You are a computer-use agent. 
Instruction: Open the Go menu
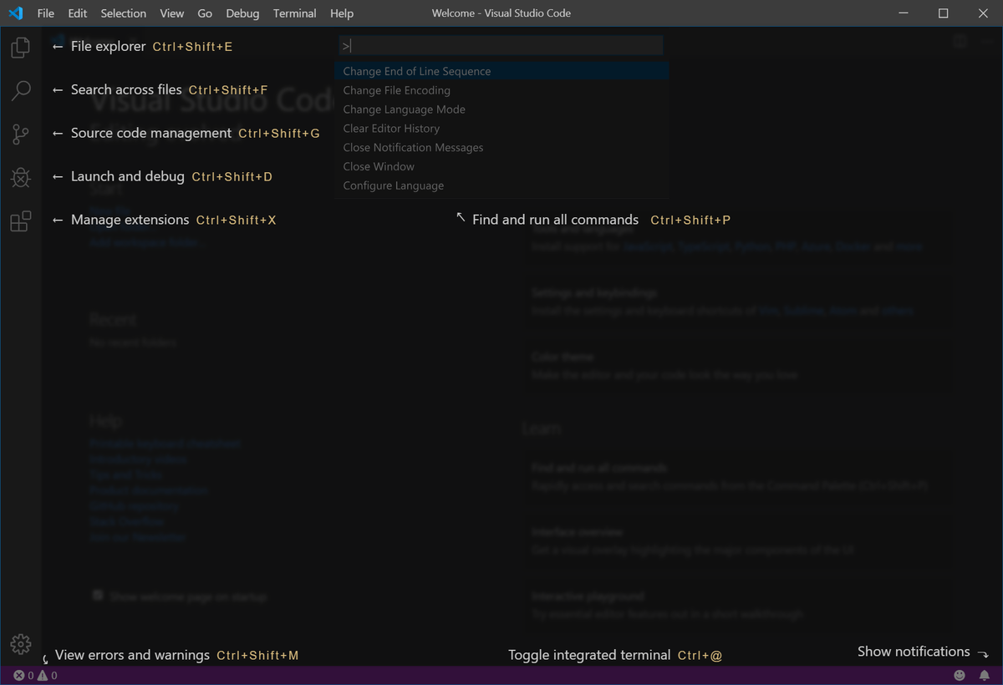(x=205, y=13)
